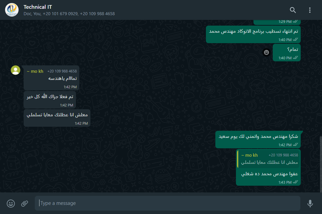This screenshot has width=322, height=214.
Task: Click the Technical IT group profile picture
Action: click(12, 10)
